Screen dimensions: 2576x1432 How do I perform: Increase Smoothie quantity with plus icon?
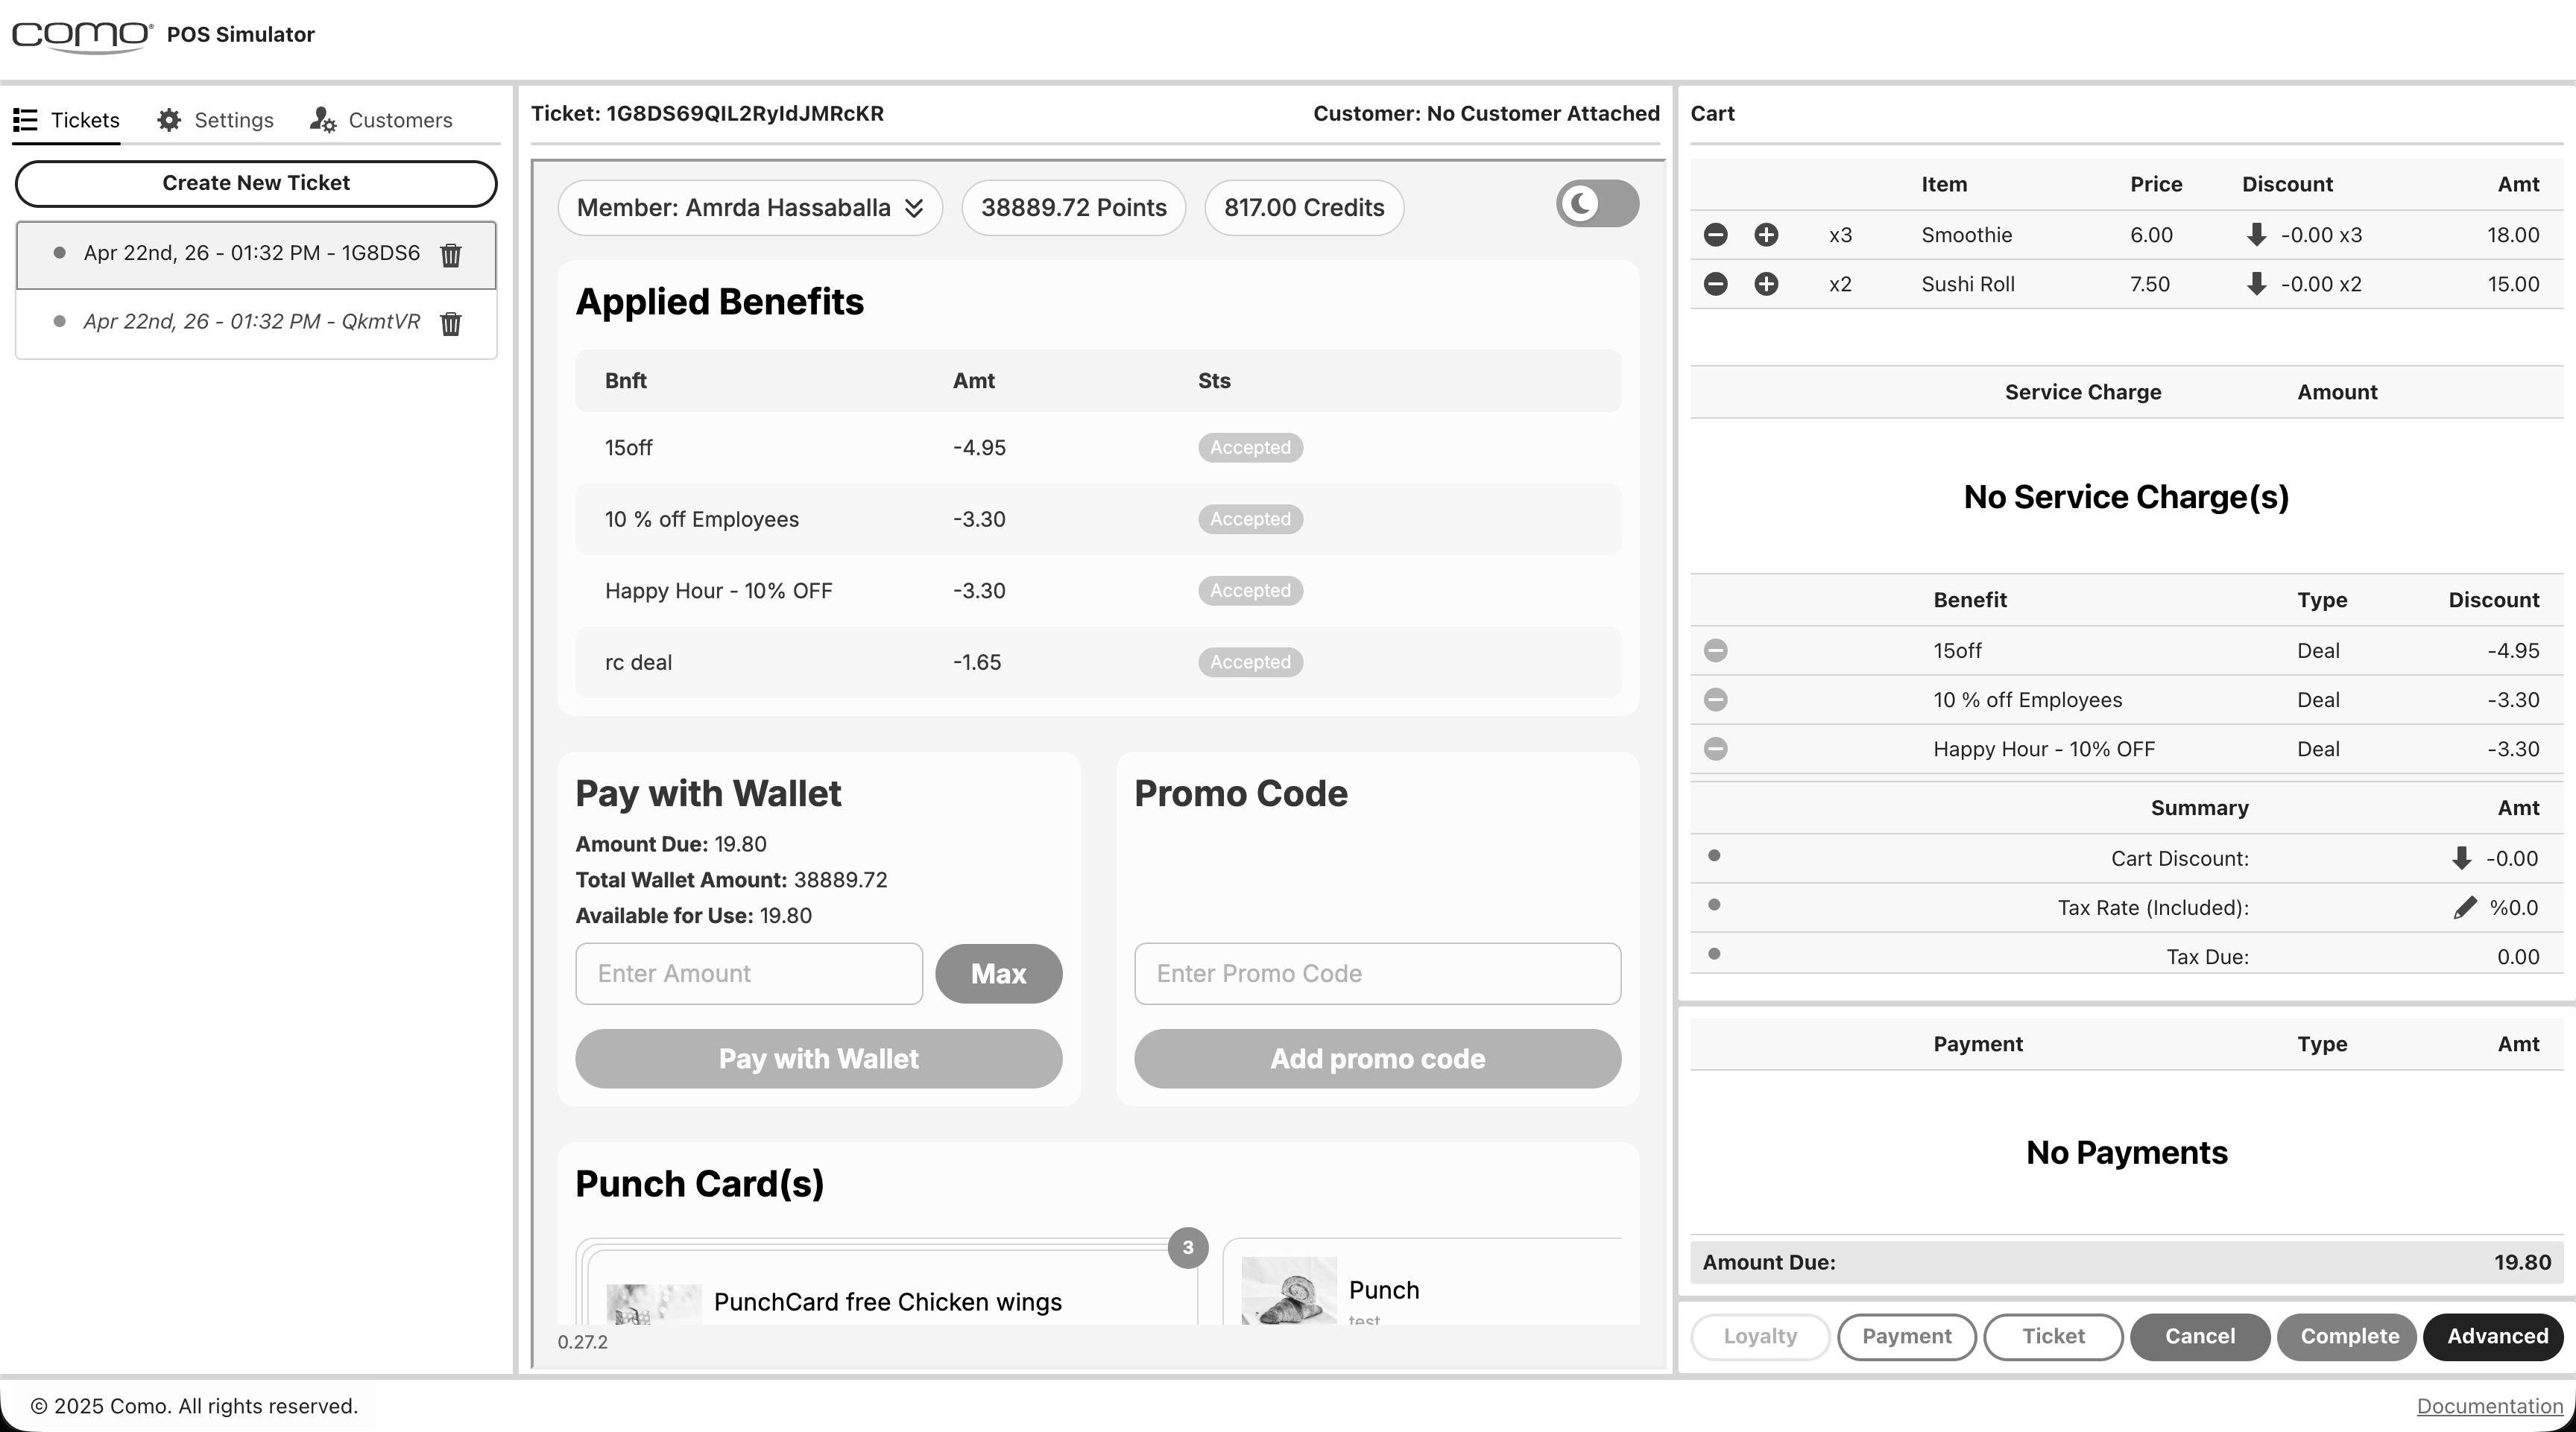click(1766, 235)
